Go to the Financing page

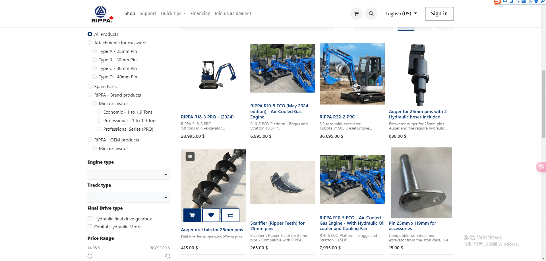tap(200, 14)
